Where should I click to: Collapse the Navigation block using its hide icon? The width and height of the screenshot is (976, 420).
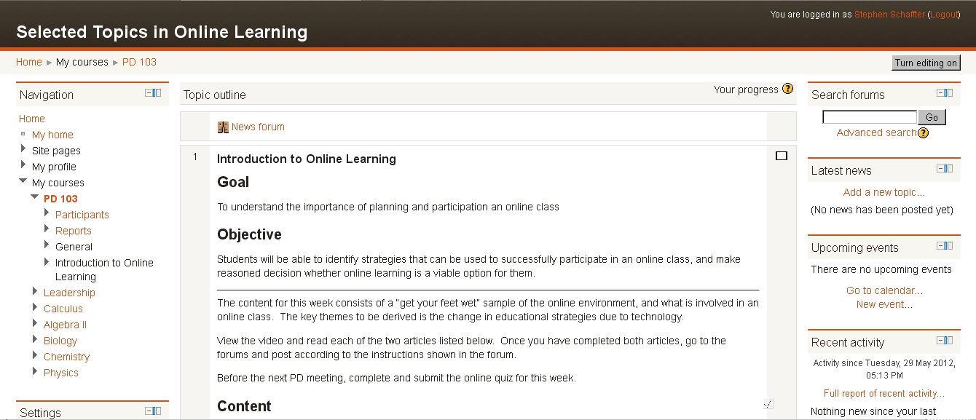pos(149,93)
